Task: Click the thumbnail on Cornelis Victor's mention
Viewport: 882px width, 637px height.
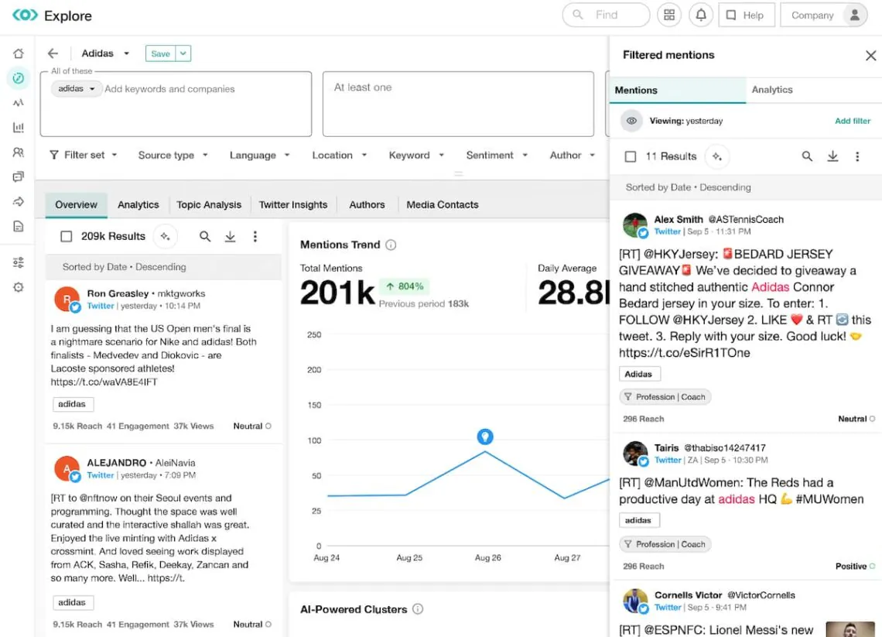Action: pos(850,629)
